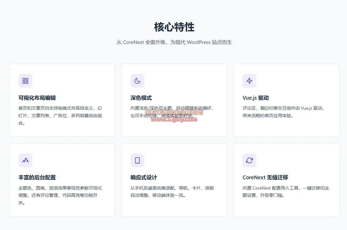Click the CoreNext 无缝迁移 heading
The height and width of the screenshot is (230, 347).
click(265, 177)
